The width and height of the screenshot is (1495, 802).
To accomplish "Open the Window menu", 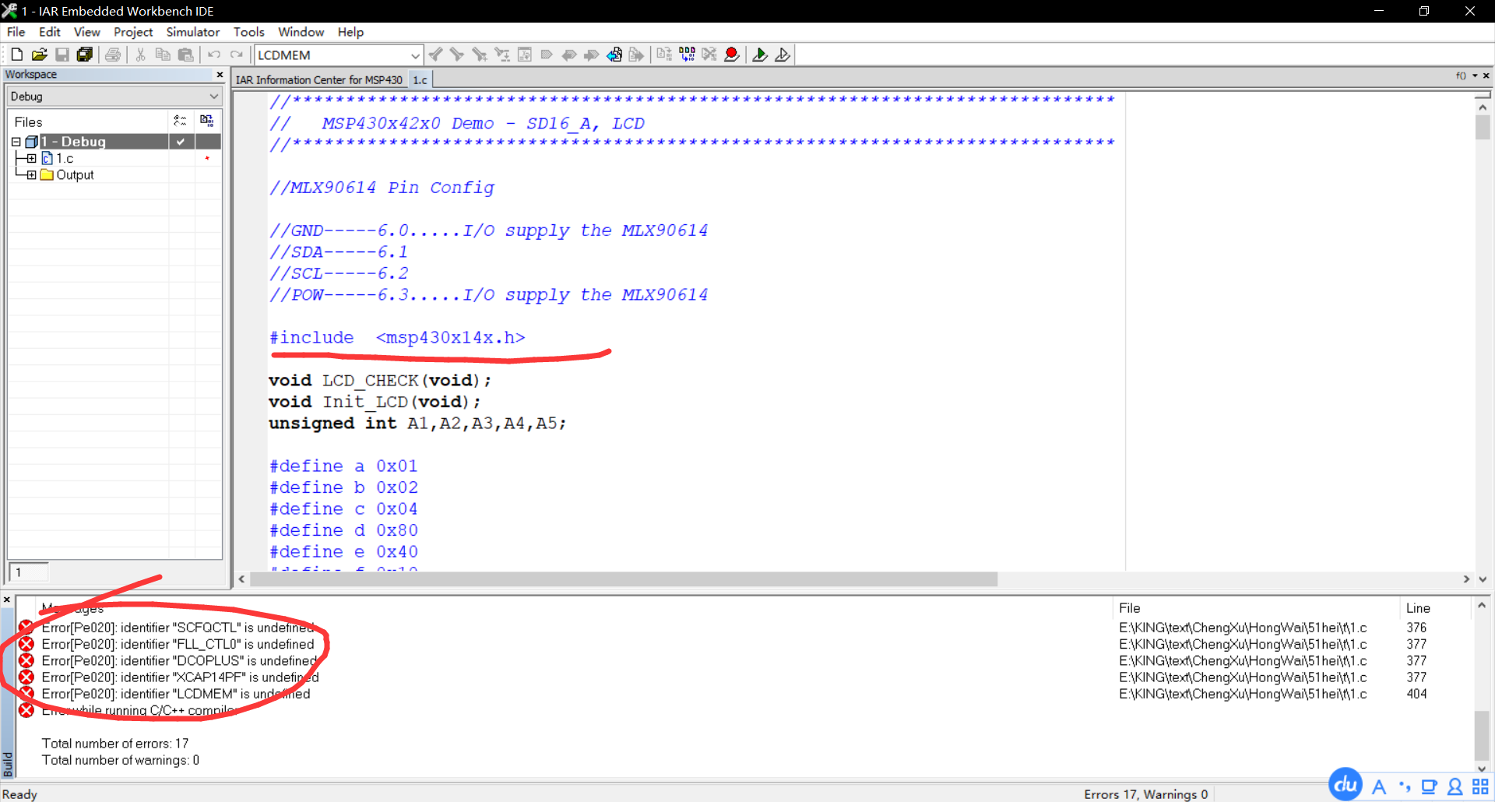I will (x=301, y=32).
